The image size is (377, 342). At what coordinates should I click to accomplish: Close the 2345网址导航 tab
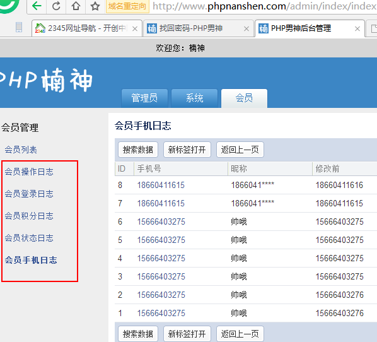(x=135, y=29)
